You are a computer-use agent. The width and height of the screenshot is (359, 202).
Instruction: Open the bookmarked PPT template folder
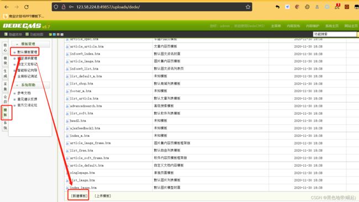tap(24, 16)
